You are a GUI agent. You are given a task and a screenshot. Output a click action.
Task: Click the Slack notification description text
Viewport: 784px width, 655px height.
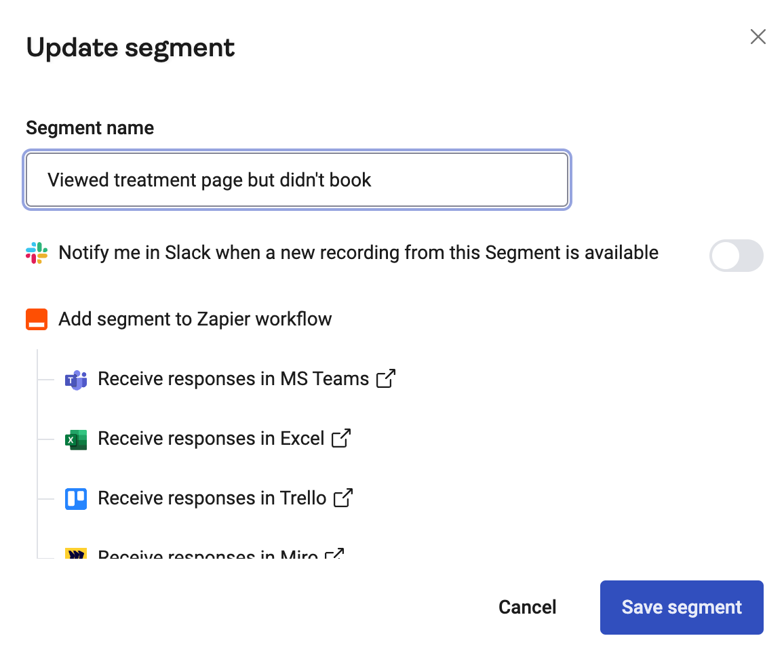tap(358, 253)
